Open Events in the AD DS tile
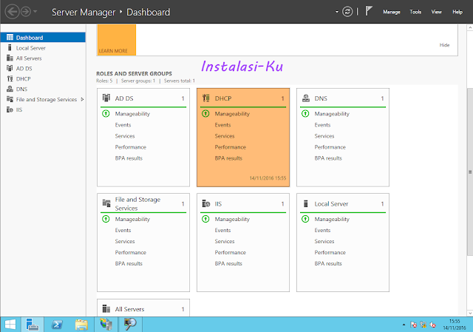Viewport: 473px width, 332px height. pyautogui.click(x=123, y=125)
